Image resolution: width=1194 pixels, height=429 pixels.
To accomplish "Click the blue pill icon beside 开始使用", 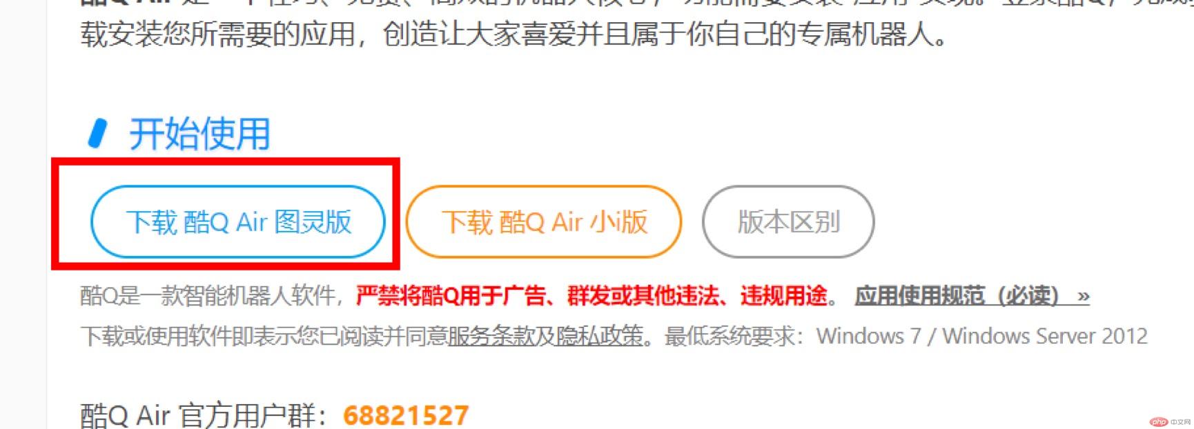I will pyautogui.click(x=98, y=134).
